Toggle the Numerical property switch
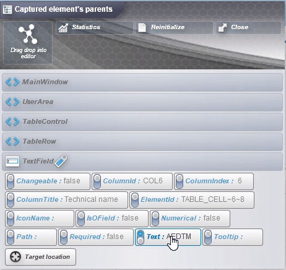 [155, 219]
